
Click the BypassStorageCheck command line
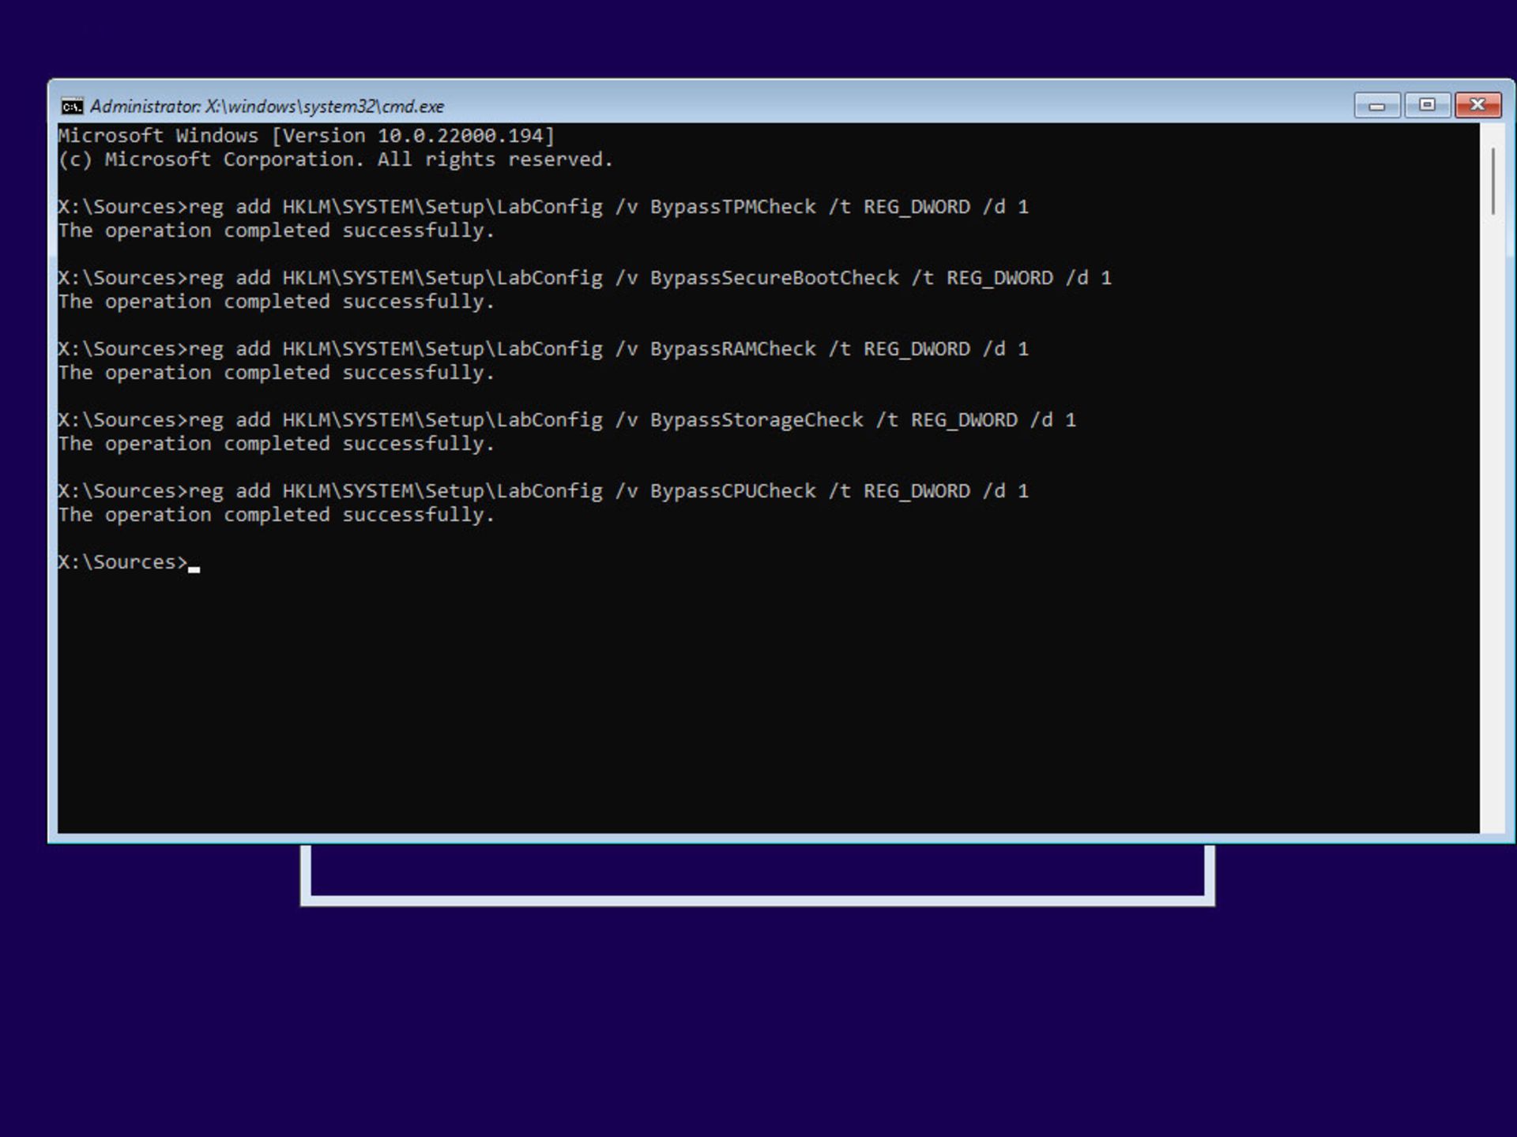click(567, 420)
